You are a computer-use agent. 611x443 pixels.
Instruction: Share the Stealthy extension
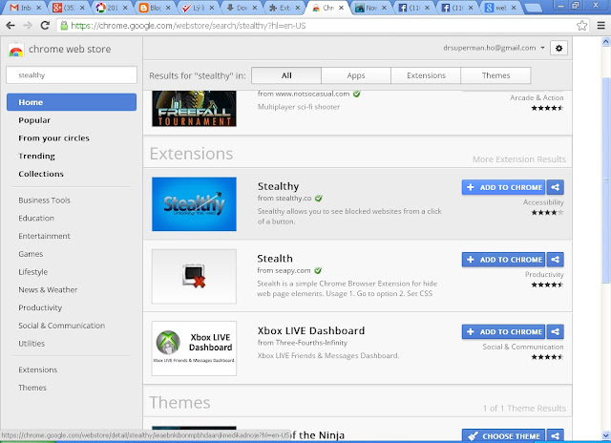(556, 187)
